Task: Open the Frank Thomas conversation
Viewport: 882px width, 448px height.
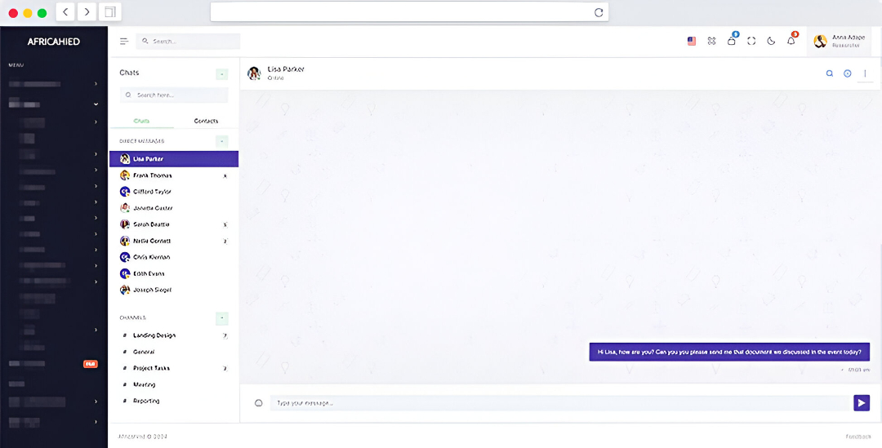Action: tap(152, 175)
